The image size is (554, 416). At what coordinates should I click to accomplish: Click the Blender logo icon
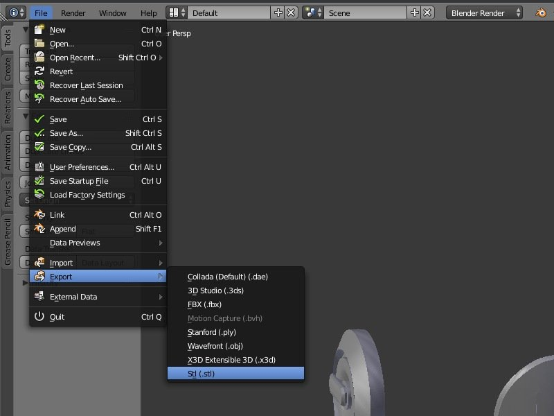click(541, 12)
